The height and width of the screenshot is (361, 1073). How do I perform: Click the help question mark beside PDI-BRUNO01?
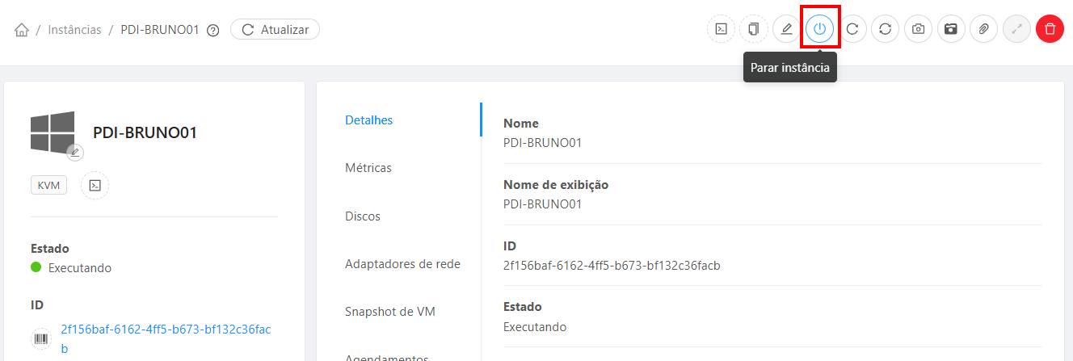[213, 31]
